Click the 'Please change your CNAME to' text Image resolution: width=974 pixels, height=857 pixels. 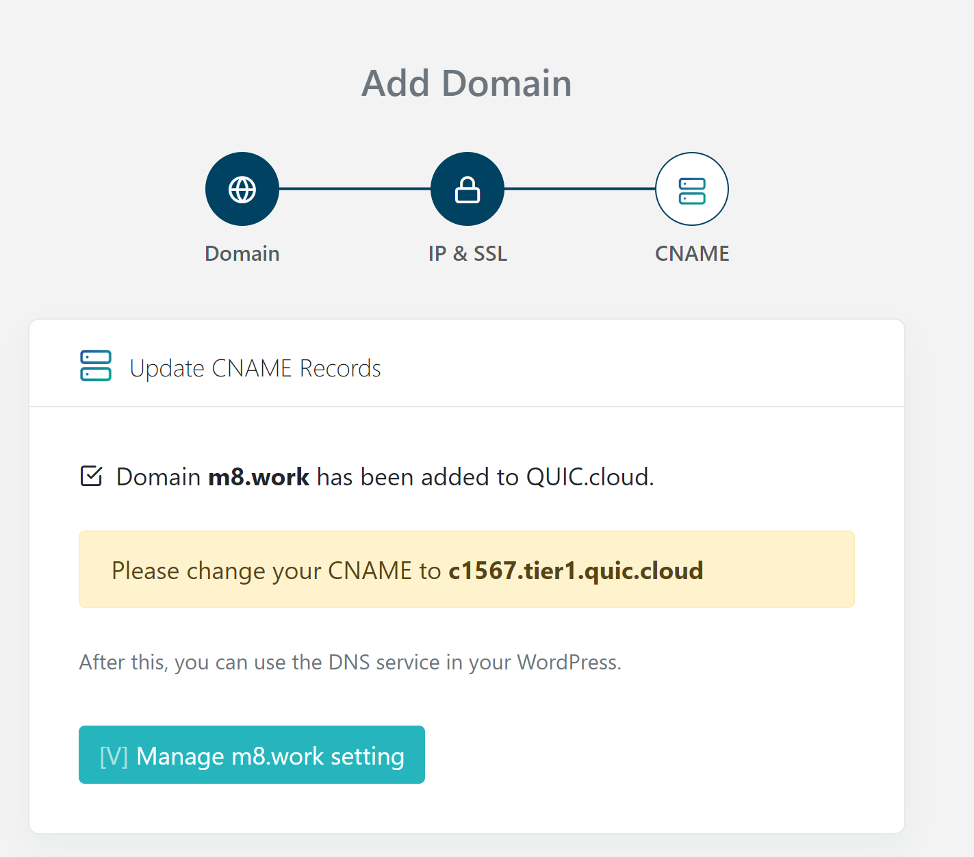[x=276, y=570]
